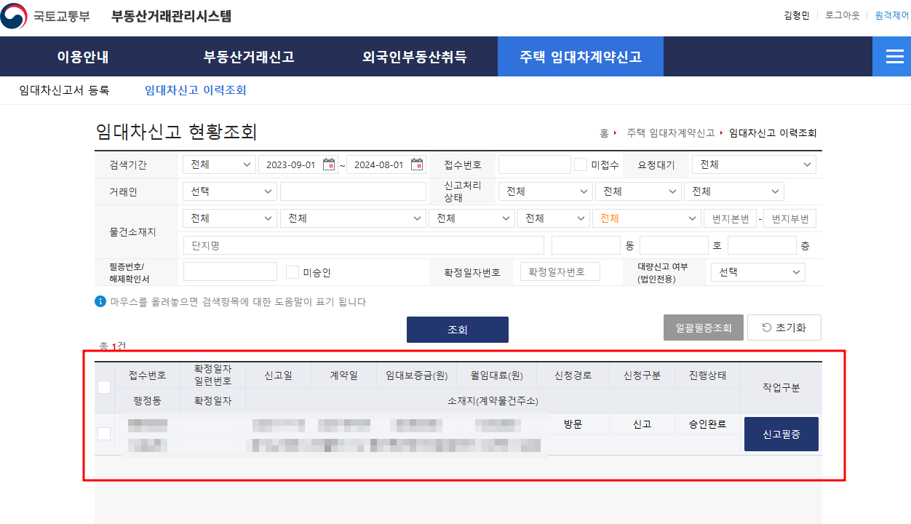Image resolution: width=911 pixels, height=524 pixels.
Task: Select all results via header checkbox
Action: [104, 387]
